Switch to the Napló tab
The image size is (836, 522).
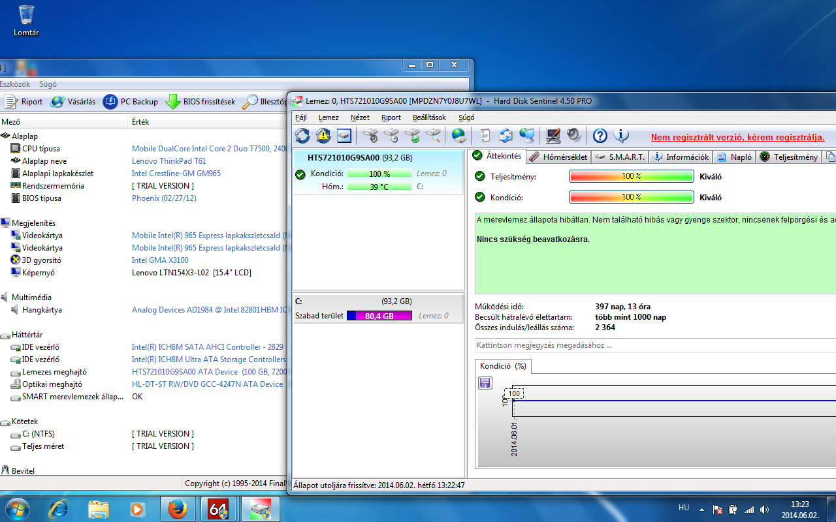pos(734,157)
